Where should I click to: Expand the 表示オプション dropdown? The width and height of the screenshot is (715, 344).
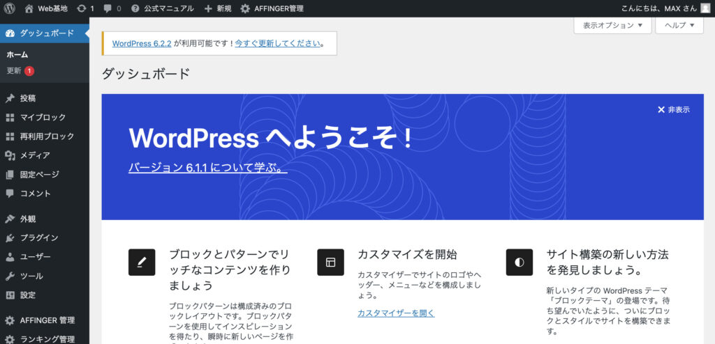click(612, 25)
